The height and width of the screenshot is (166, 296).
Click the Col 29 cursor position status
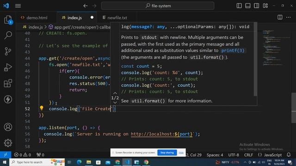click(x=194, y=155)
